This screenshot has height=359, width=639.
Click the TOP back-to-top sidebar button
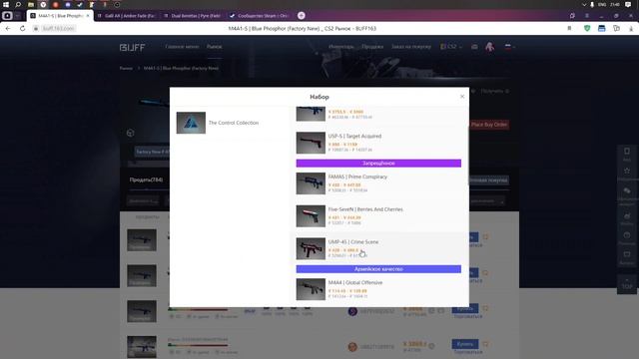tap(627, 284)
